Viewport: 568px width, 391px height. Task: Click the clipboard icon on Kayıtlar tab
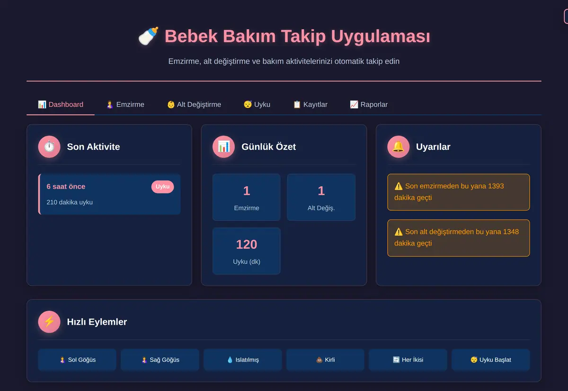[x=297, y=104]
